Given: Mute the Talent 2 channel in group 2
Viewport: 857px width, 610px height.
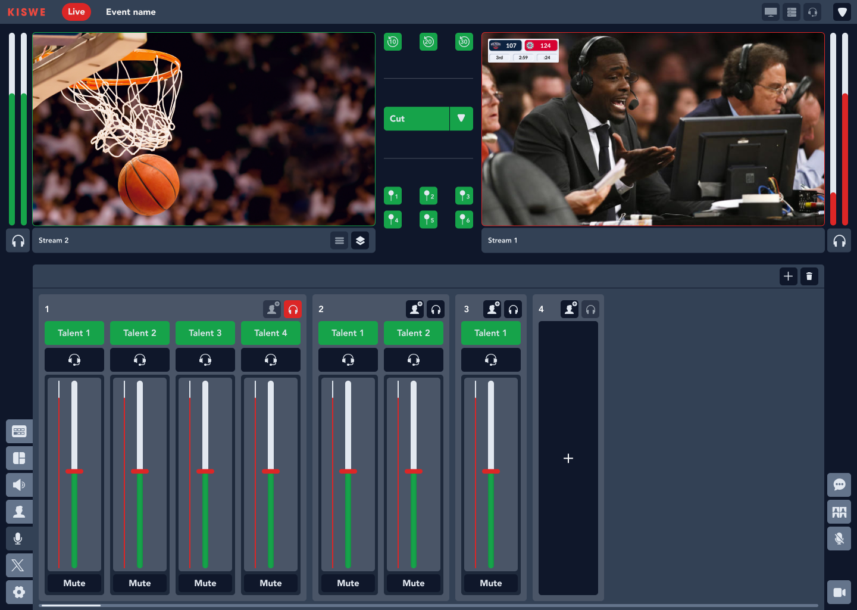Looking at the screenshot, I should 413,583.
